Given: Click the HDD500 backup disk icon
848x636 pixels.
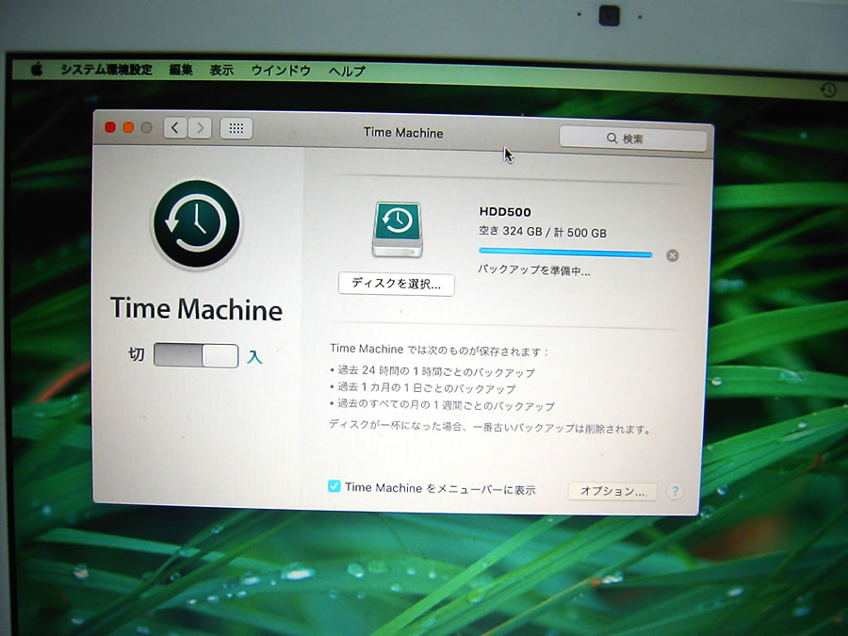Looking at the screenshot, I should pos(398,229).
